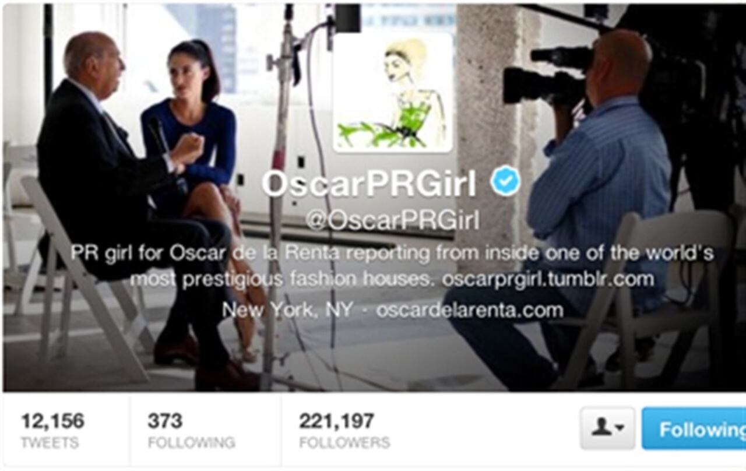Screen dimensions: 746x471
Task: Open the oscarprgirl.tumblr.com link
Action: click(x=548, y=279)
